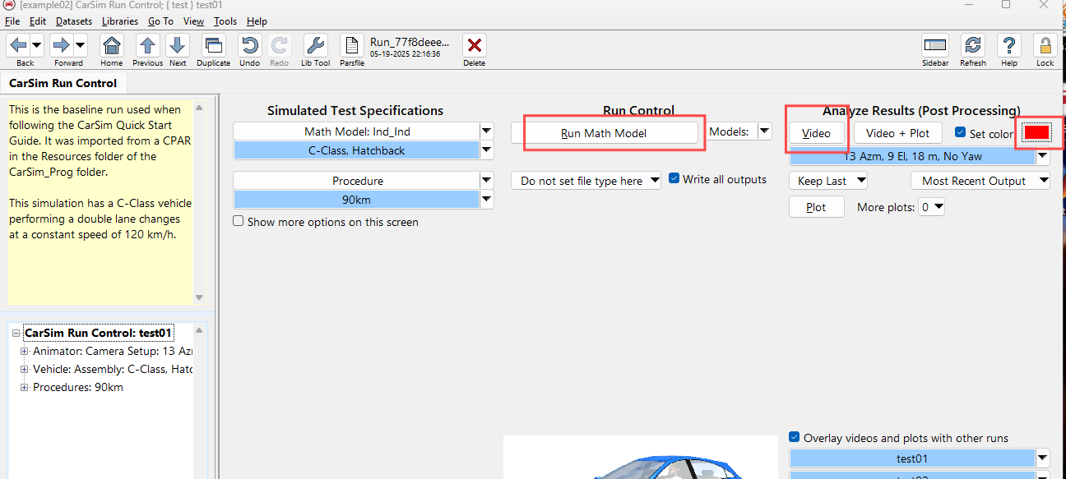Open the Forward history dropdown arrow

(x=81, y=45)
